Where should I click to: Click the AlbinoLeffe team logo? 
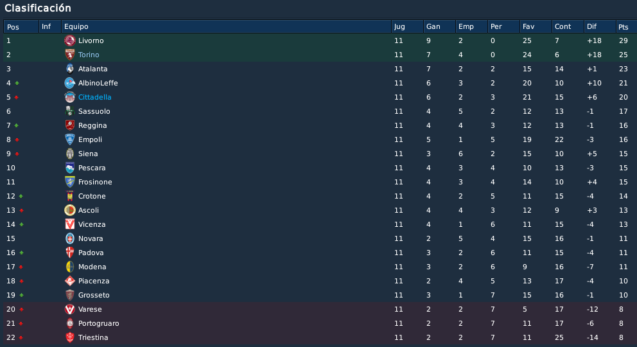(x=70, y=83)
